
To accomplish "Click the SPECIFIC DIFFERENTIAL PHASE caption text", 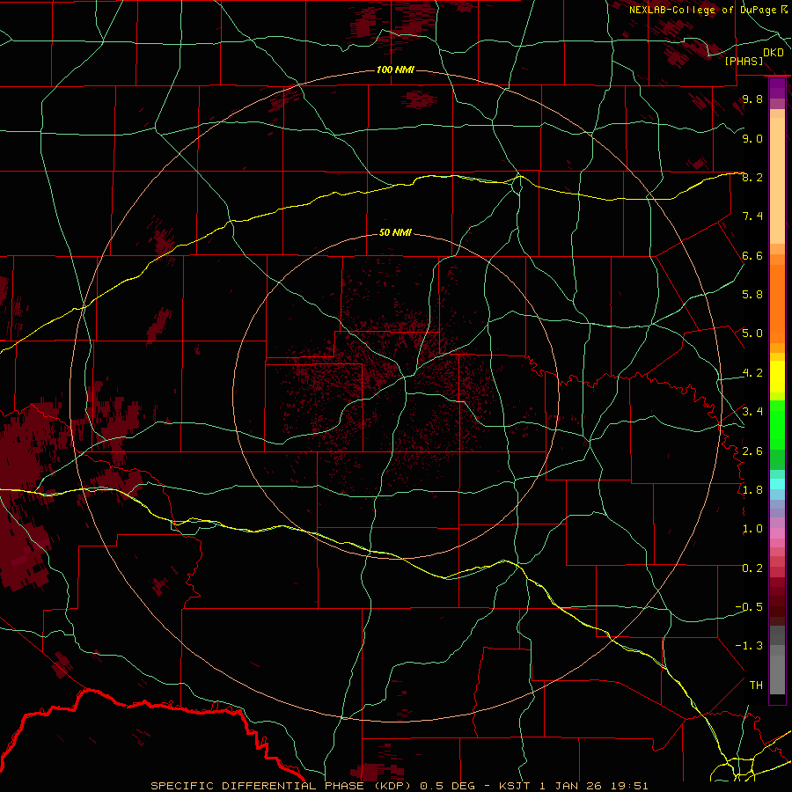I will [257, 786].
